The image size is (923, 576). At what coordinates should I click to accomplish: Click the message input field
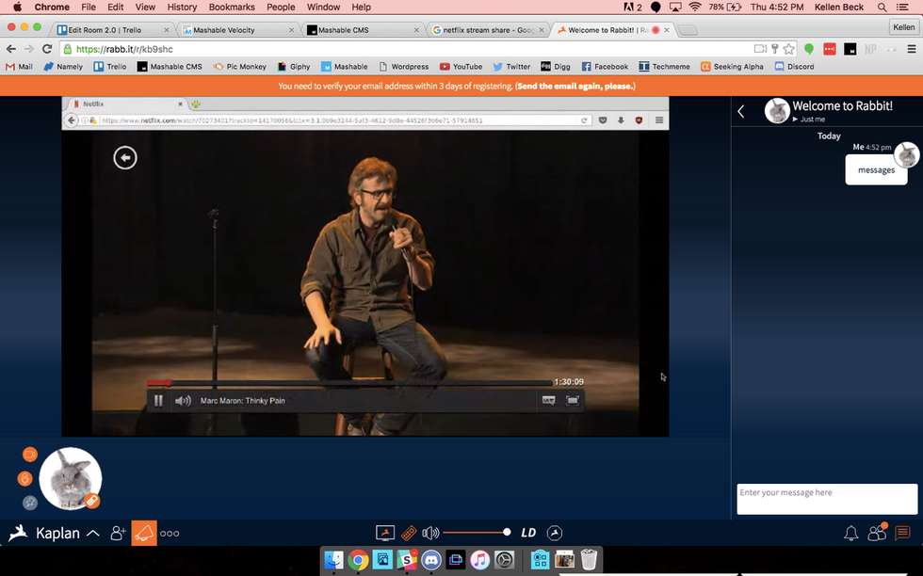826,499
